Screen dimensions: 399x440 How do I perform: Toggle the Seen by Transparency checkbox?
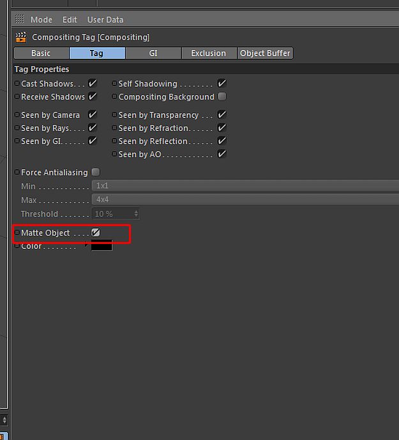click(x=222, y=114)
